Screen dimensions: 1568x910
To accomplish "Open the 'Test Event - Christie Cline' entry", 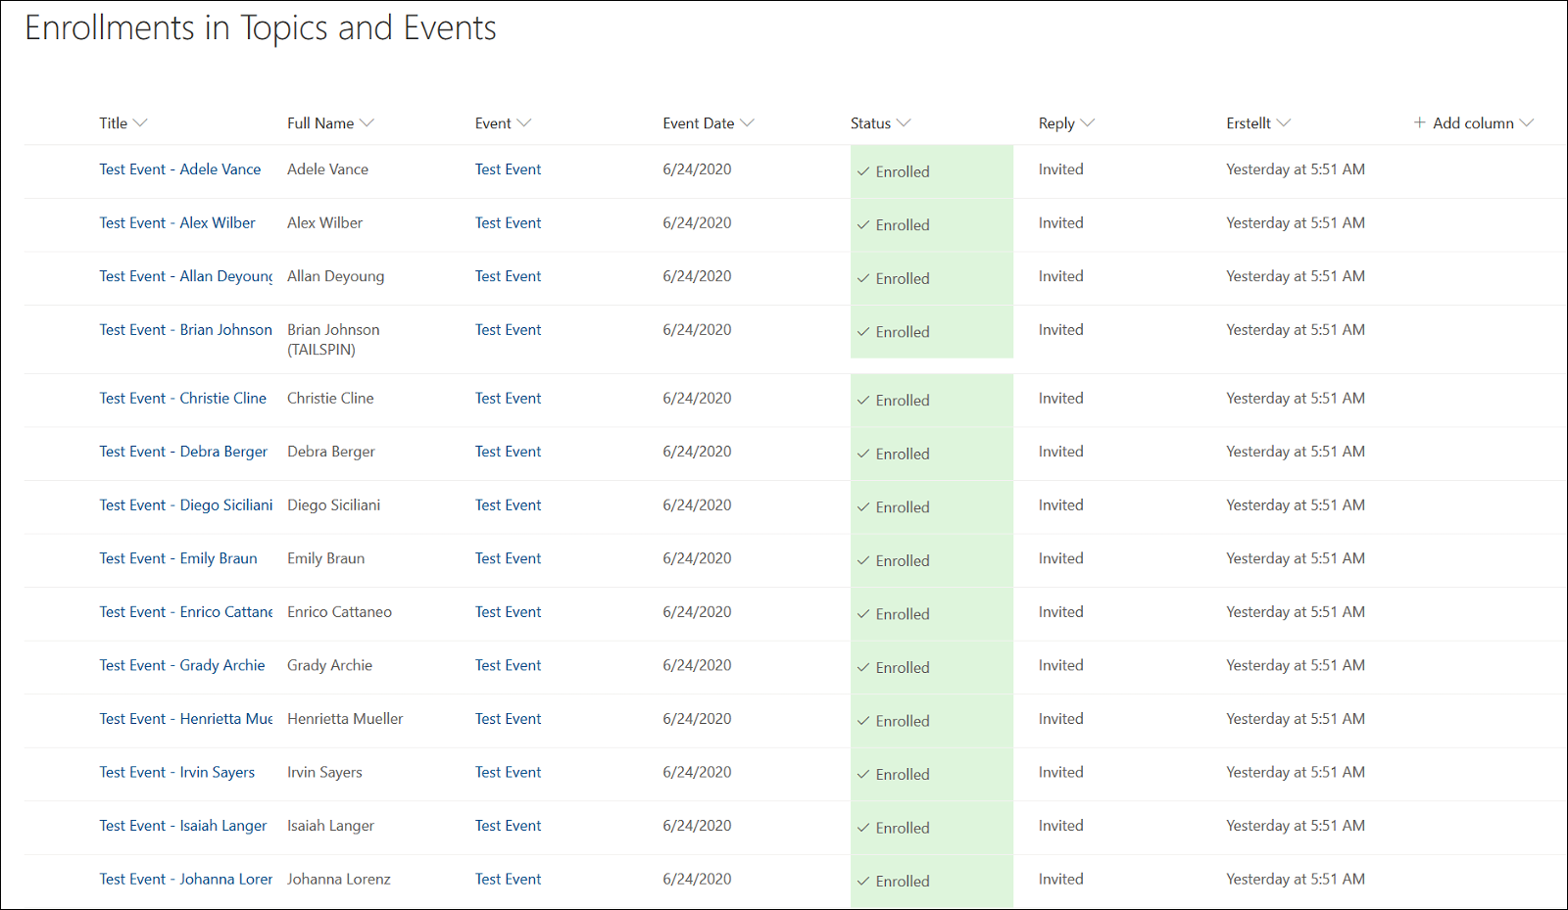I will (x=182, y=399).
